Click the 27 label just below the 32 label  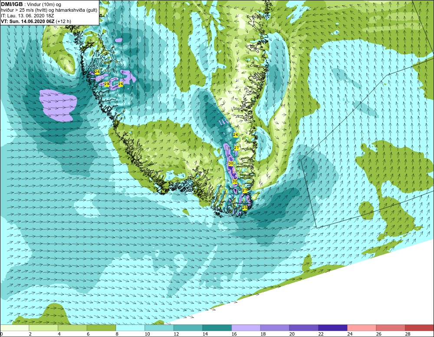[245, 191]
